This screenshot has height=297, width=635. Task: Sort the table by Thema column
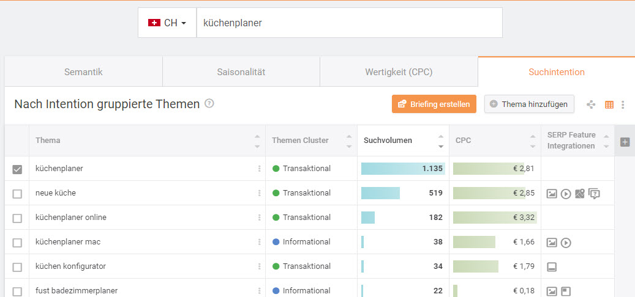pos(257,141)
